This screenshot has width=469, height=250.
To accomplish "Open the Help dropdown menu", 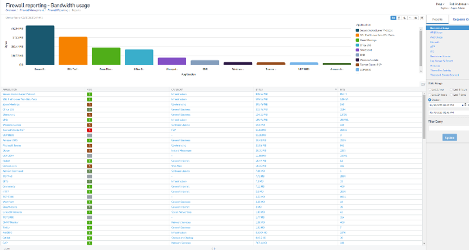I will (439, 4).
